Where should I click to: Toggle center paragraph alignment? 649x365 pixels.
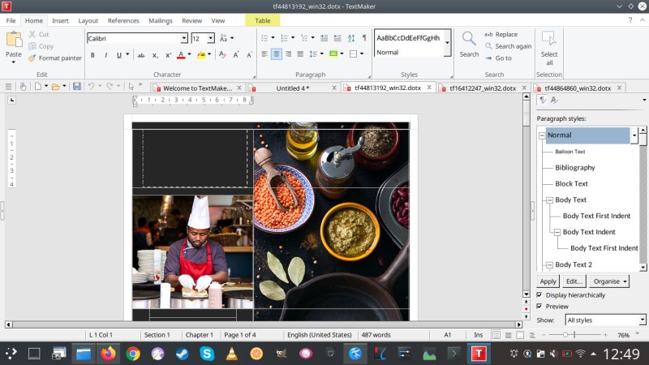point(277,54)
